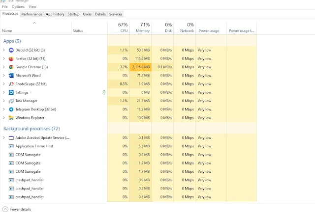The image size is (315, 216).
Task: Select the Apps (9) group heading
Action: coord(12,41)
